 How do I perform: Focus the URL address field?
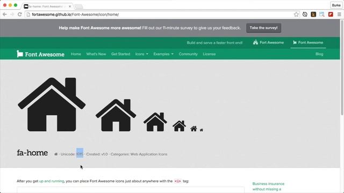pos(162,14)
